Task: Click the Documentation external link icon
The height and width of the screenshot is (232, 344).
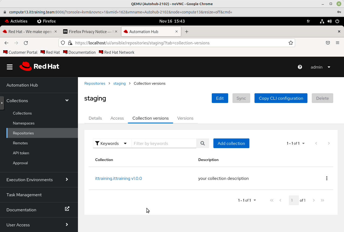Action: pyautogui.click(x=67, y=209)
